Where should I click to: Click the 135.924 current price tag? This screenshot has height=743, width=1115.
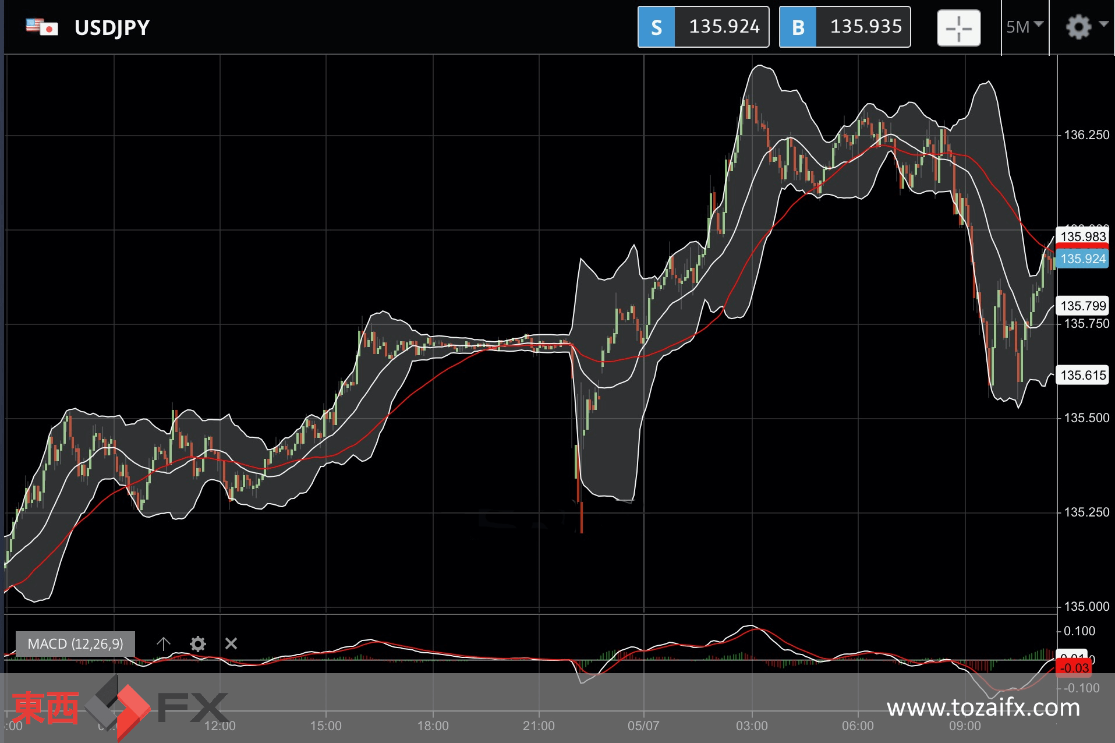click(x=1082, y=259)
